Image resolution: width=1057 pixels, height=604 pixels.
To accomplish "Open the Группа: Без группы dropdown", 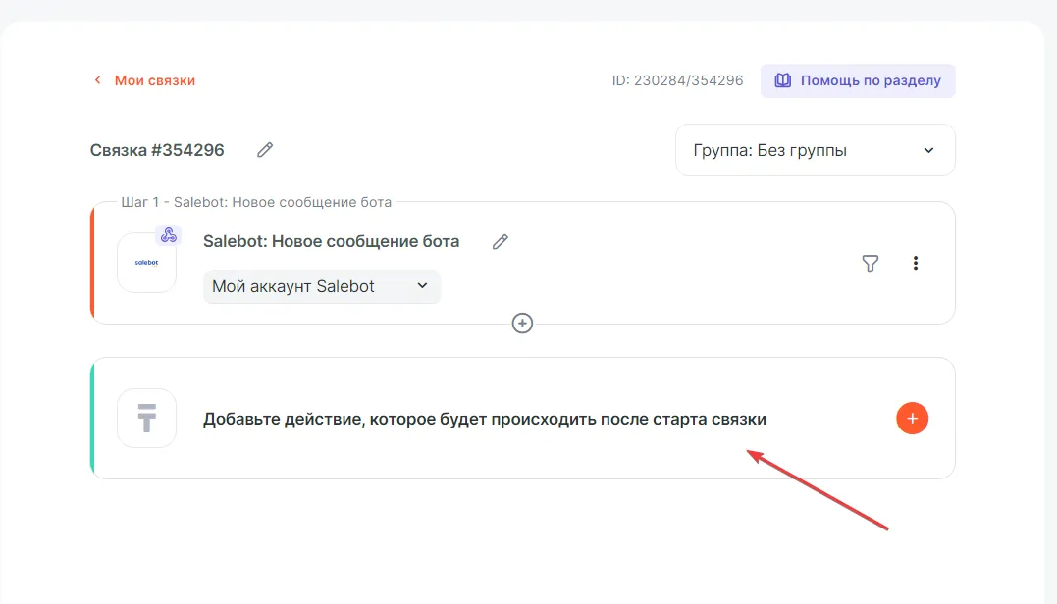I will [815, 150].
